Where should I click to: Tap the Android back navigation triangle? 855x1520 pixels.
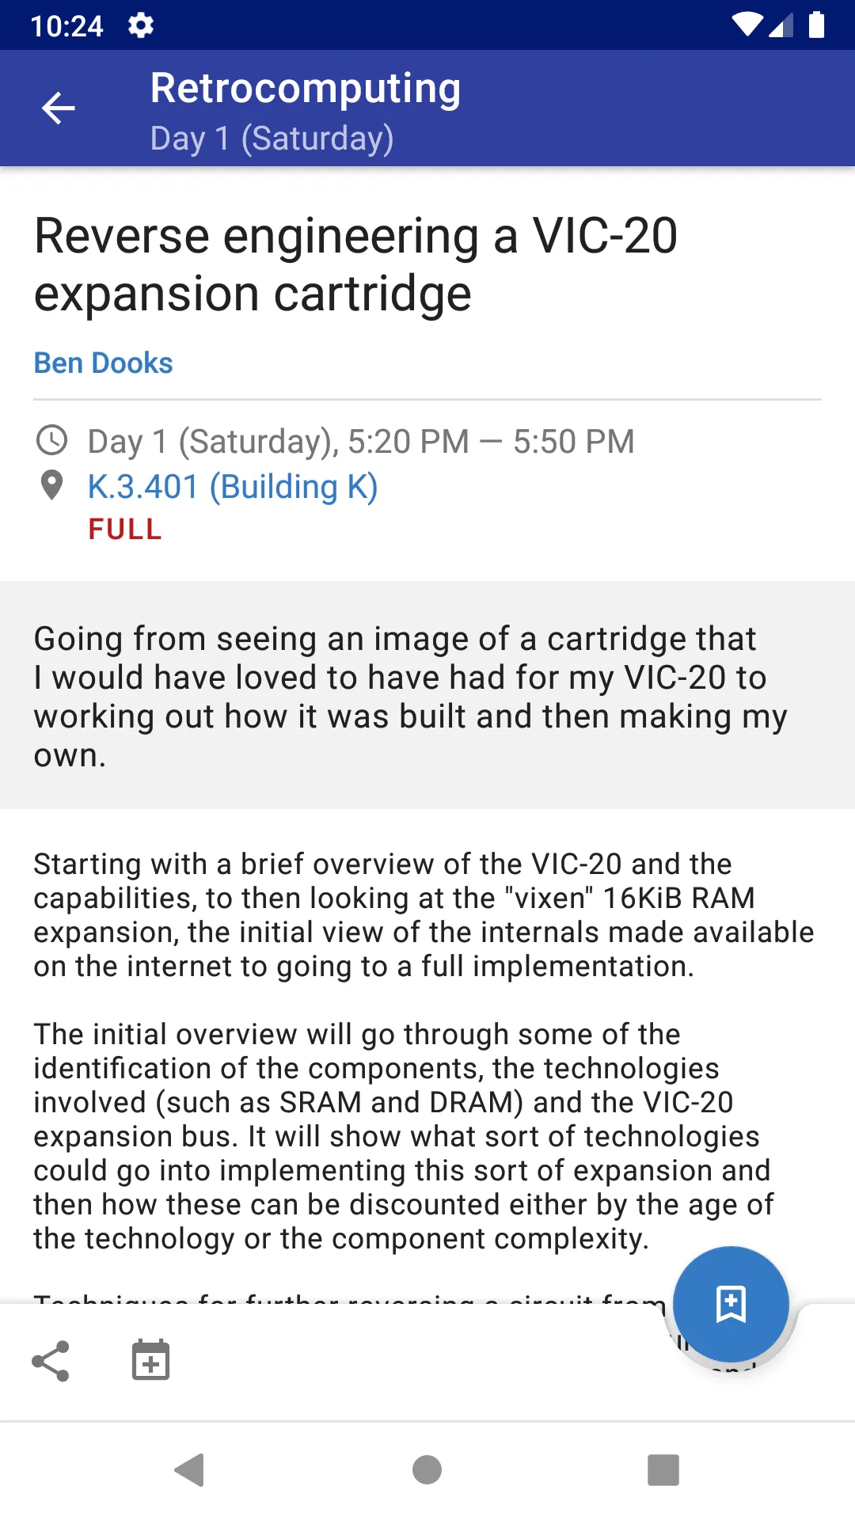coord(190,1470)
